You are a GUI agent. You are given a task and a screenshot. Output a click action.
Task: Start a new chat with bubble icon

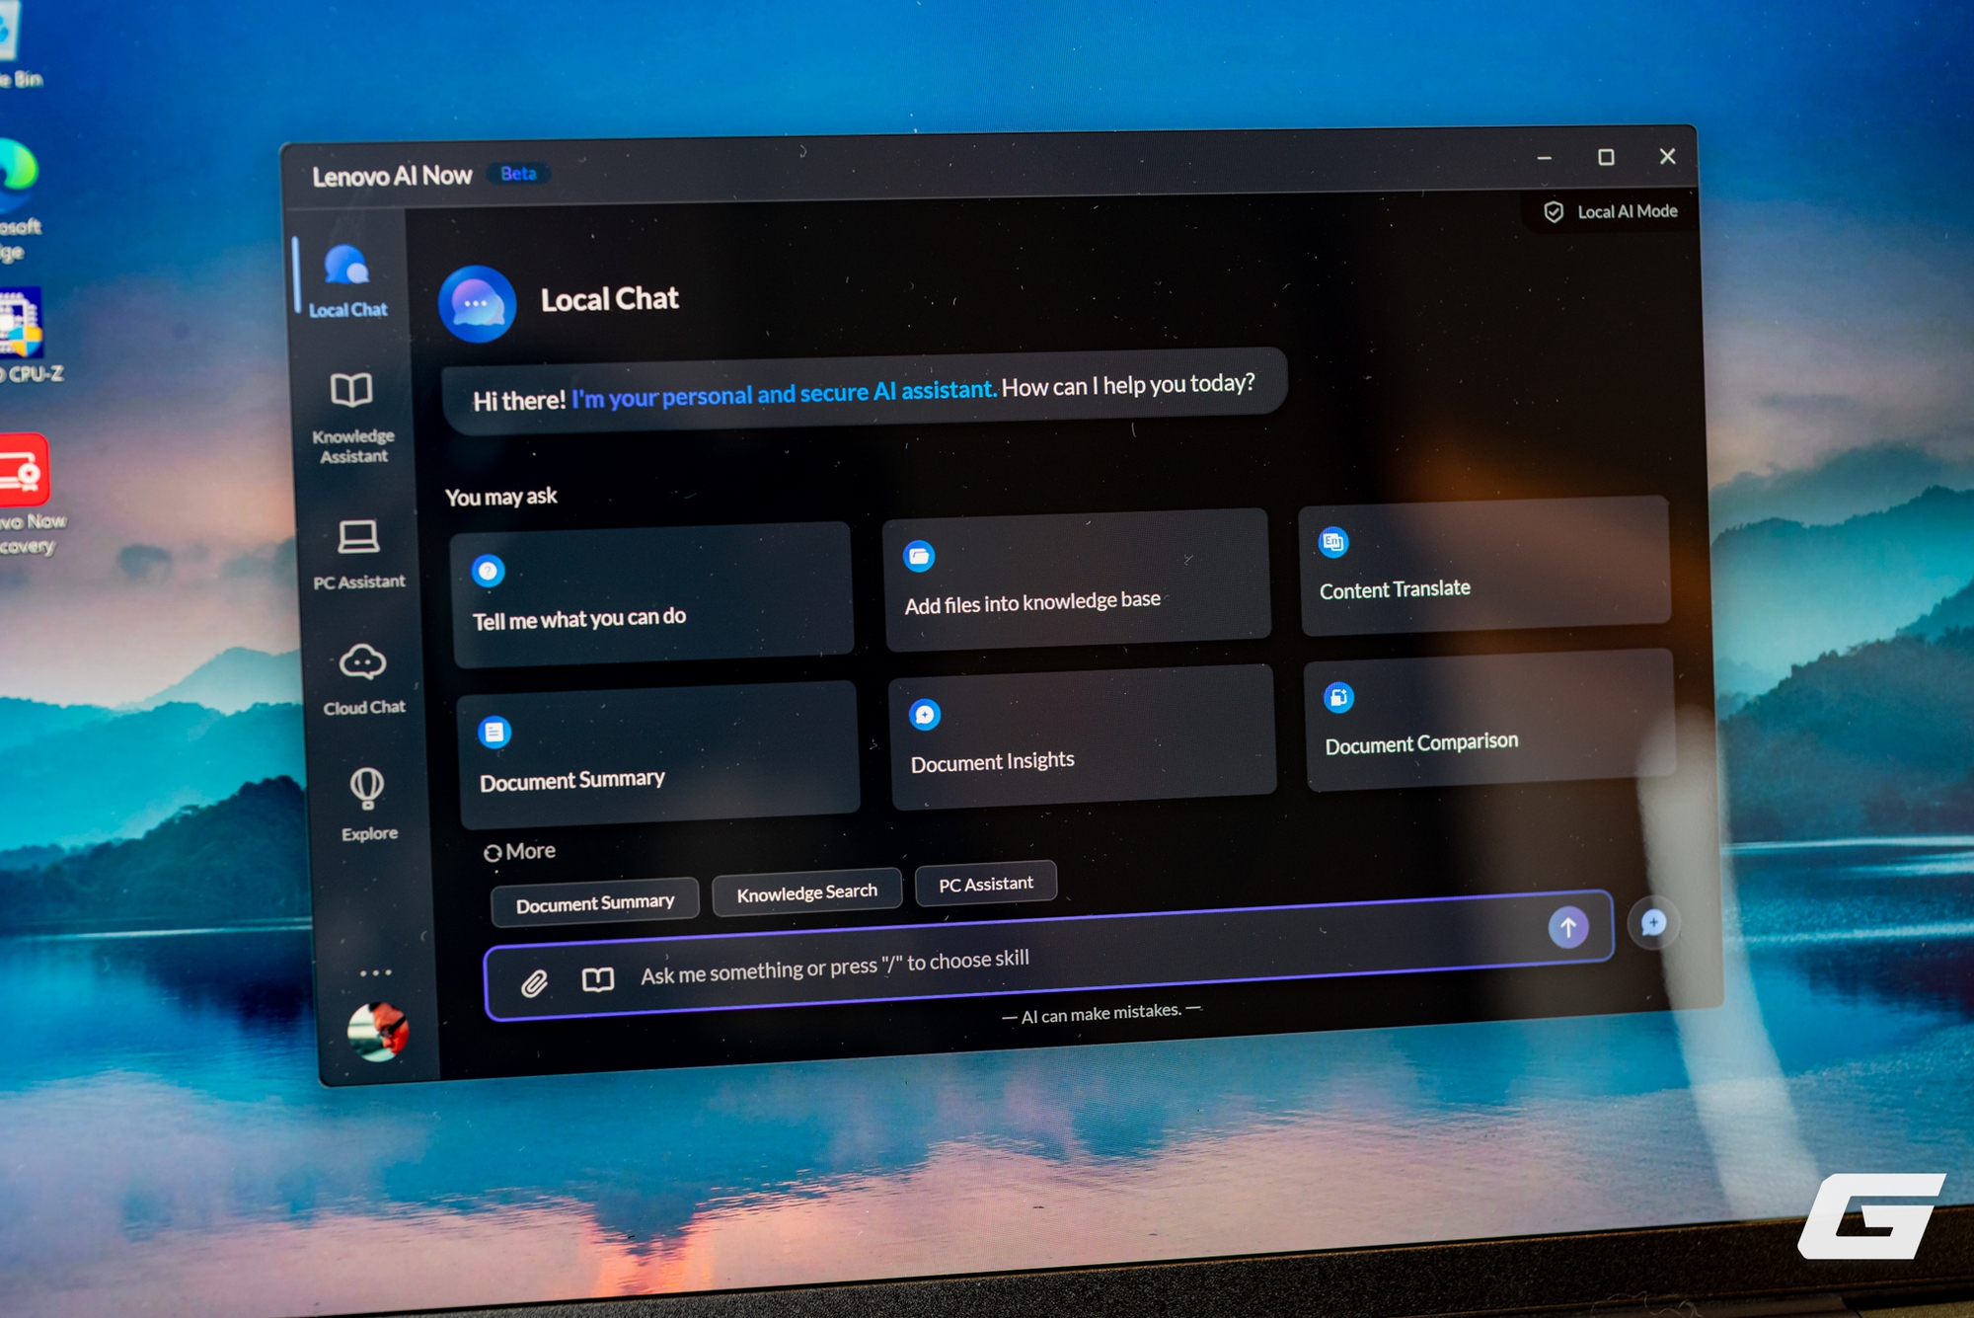(1653, 922)
